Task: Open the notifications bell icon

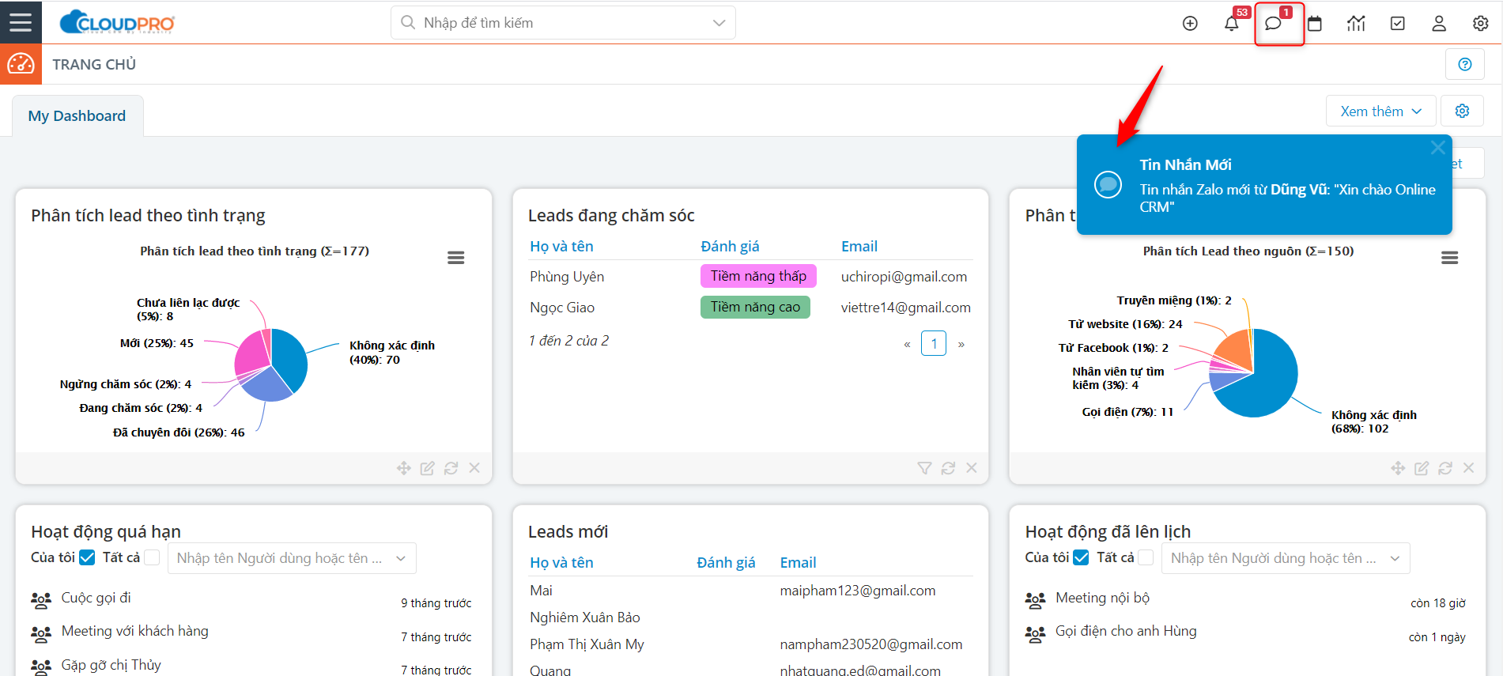Action: (1232, 24)
